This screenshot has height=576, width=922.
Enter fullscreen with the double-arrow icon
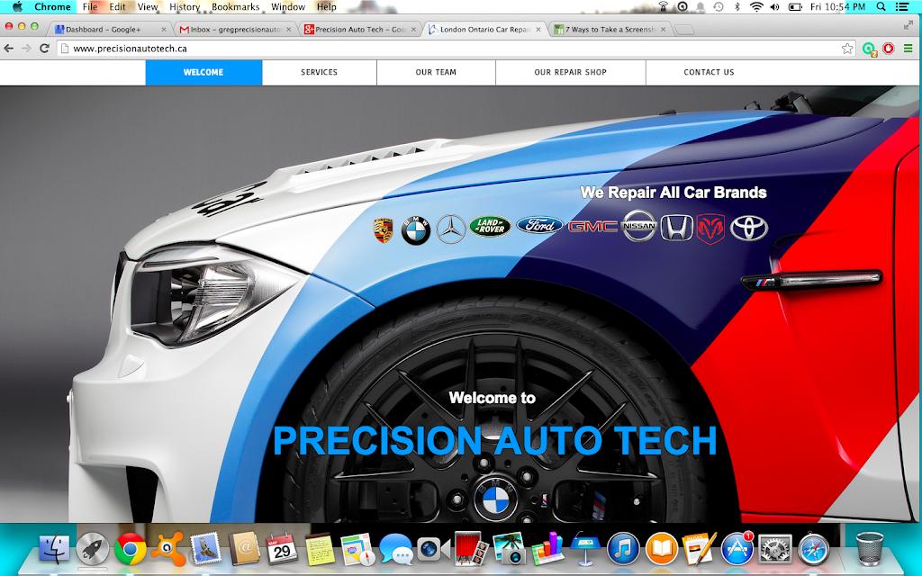coord(908,25)
